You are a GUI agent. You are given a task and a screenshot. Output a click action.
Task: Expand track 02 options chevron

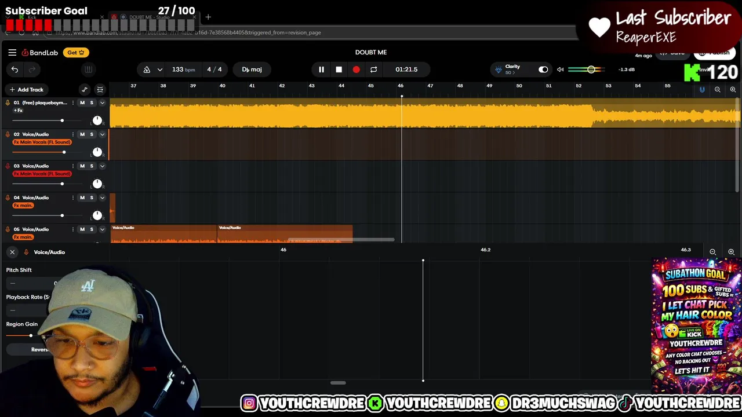(x=102, y=134)
